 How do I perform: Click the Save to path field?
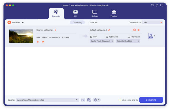click(x=45, y=100)
